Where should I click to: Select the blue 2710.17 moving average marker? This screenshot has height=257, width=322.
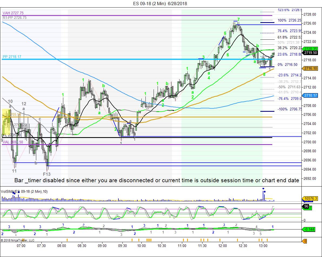310,95
